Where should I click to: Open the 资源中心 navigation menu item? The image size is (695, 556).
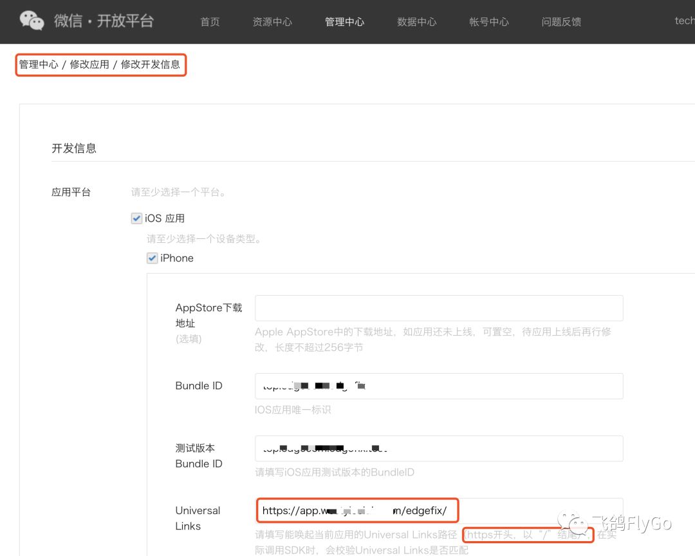point(272,21)
